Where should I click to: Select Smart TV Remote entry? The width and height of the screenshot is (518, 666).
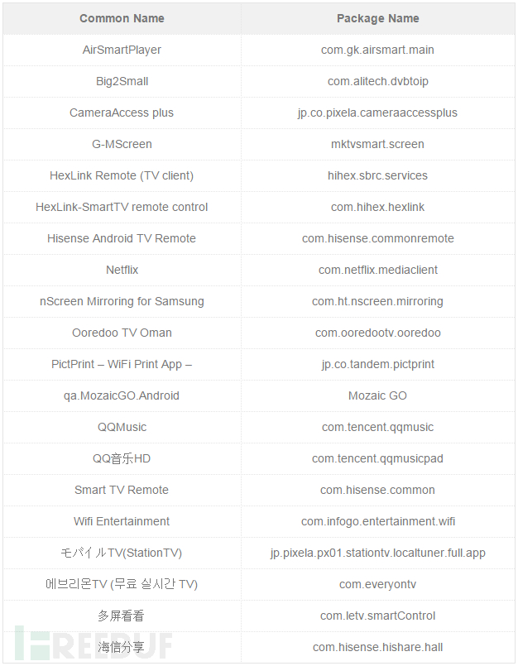(x=122, y=490)
